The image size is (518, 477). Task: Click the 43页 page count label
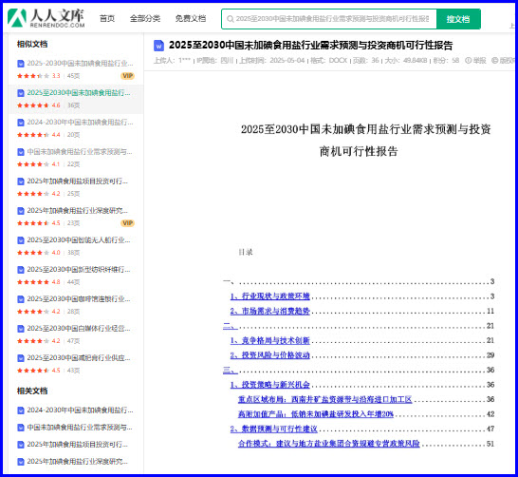73,371
